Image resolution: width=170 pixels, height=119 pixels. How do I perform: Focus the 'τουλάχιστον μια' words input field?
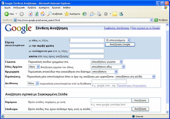87,51
